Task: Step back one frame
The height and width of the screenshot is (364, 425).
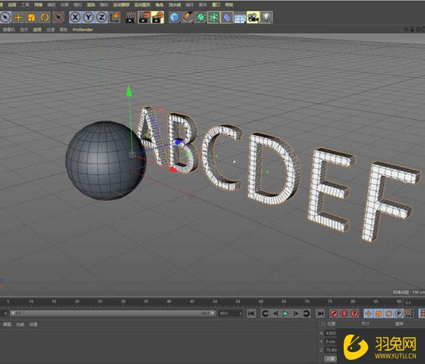Action: 276,314
